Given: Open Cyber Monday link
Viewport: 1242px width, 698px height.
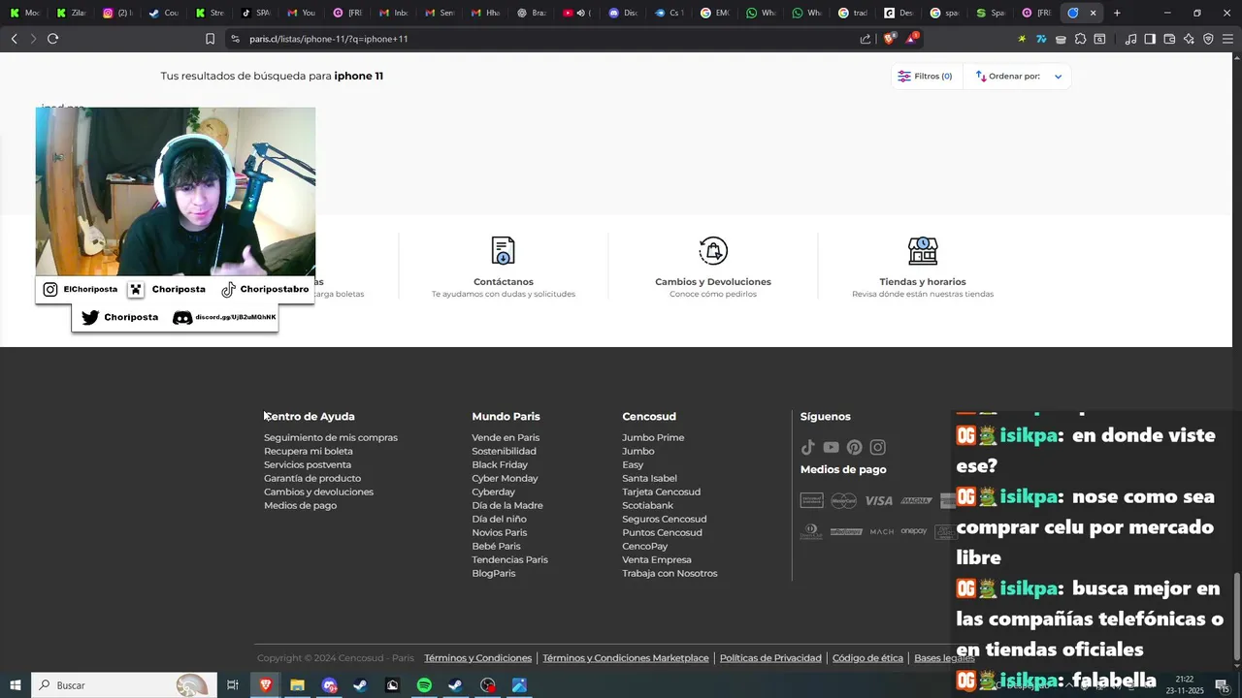Looking at the screenshot, I should coord(505,478).
